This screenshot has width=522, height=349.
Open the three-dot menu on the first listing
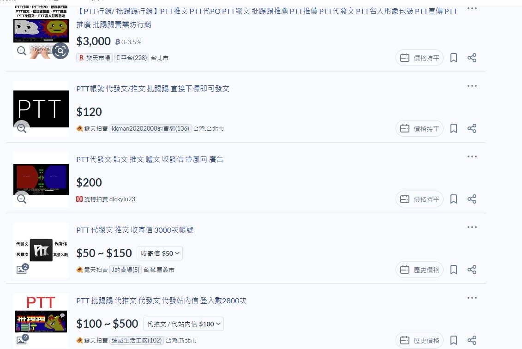472,8
